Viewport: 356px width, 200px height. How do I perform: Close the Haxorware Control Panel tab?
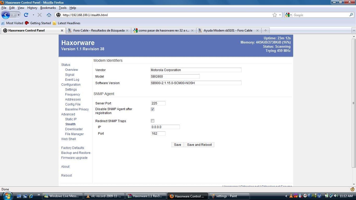(x=62, y=30)
